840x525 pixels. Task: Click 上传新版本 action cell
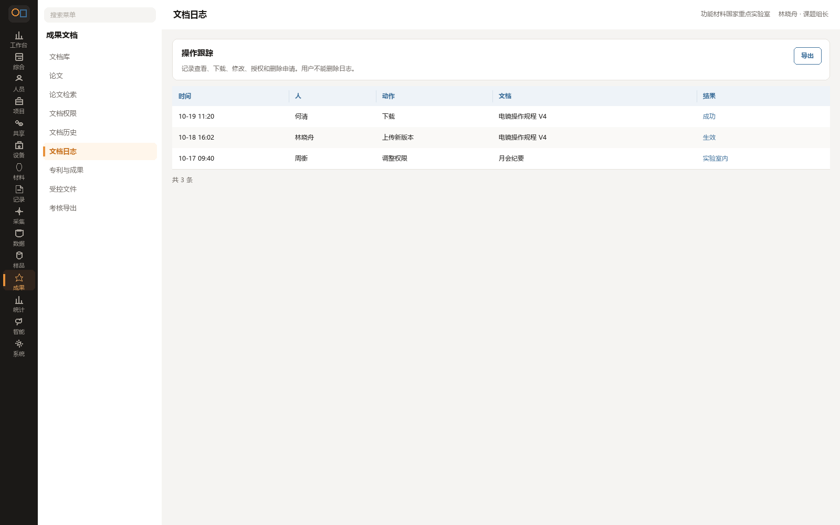coord(398,138)
